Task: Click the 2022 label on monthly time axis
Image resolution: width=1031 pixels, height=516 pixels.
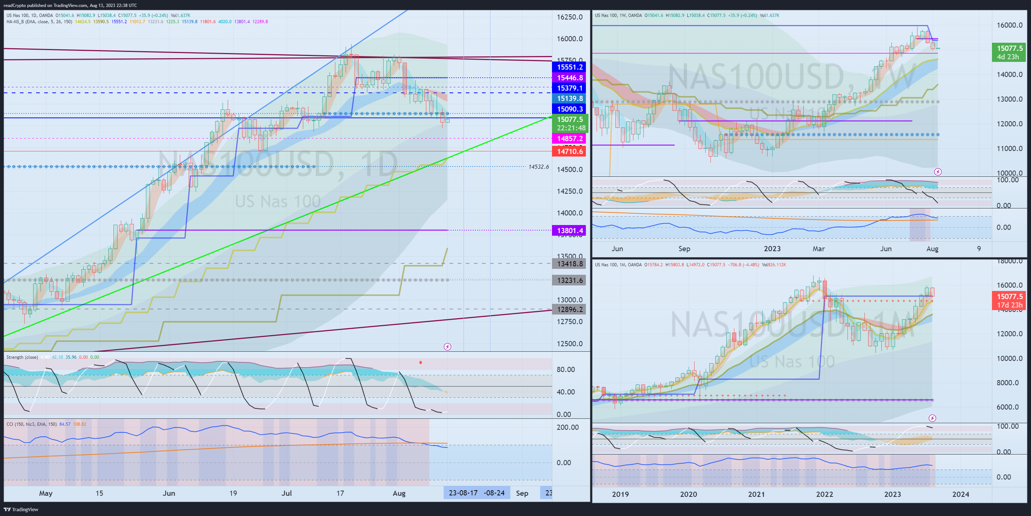Action: (825, 494)
